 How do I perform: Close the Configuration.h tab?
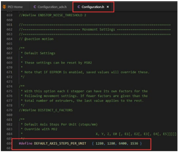click(x=107, y=7)
